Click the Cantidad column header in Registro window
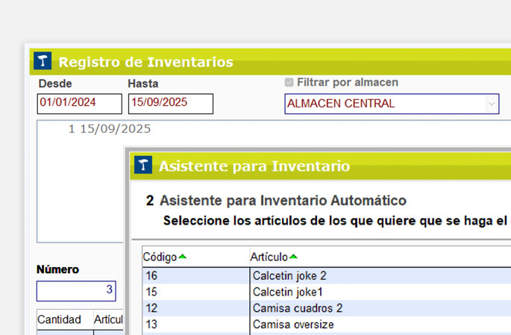Viewport: 511px width, 335px height. coord(65,319)
